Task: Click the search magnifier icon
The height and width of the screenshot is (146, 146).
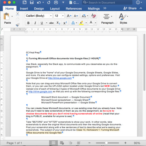Action: (85, 2)
